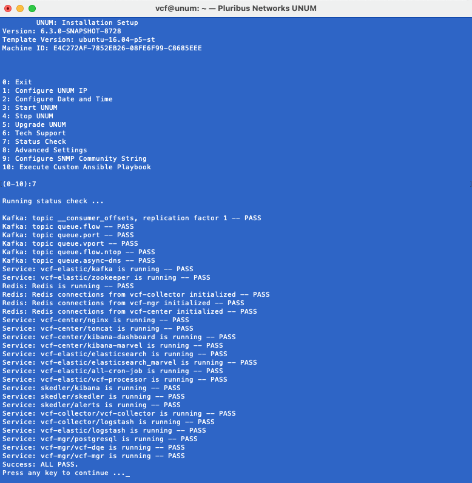Click the window title 'vcf@unum: ~ — Pluribus Networks UNUM'
This screenshot has height=483, width=472.
pos(236,8)
